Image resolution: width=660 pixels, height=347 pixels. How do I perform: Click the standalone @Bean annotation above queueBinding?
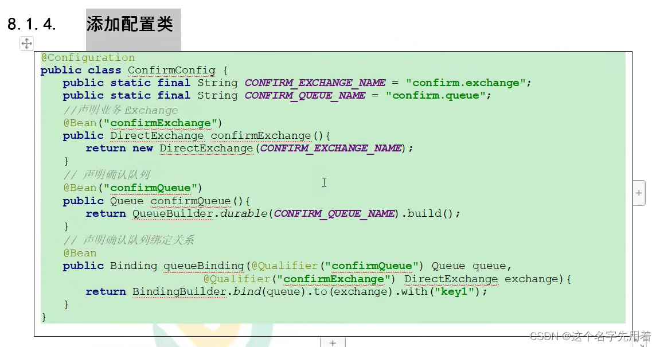pyautogui.click(x=80, y=253)
